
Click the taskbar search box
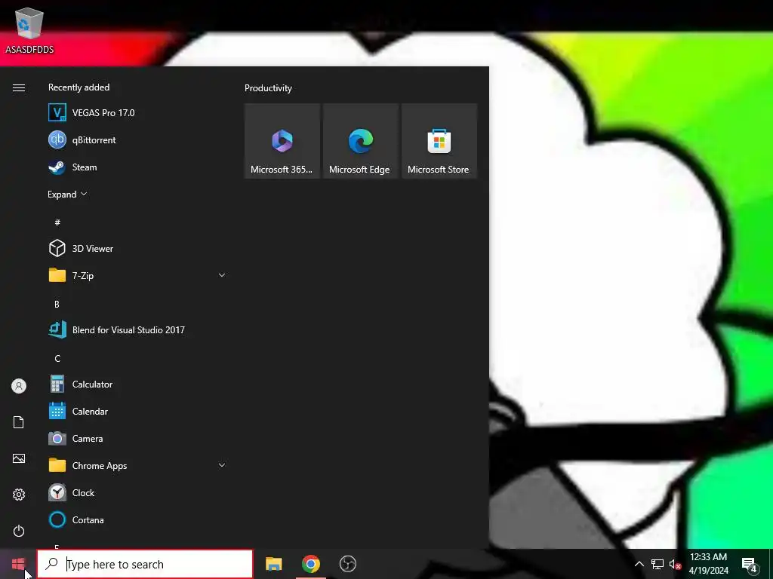(x=145, y=564)
